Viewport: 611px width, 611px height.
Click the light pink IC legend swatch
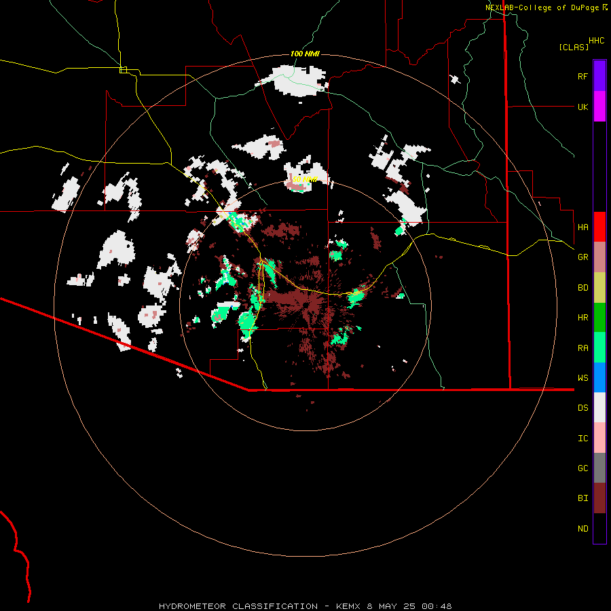599,438
